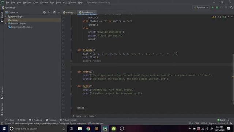Open the volume control in system tray

point(207,129)
